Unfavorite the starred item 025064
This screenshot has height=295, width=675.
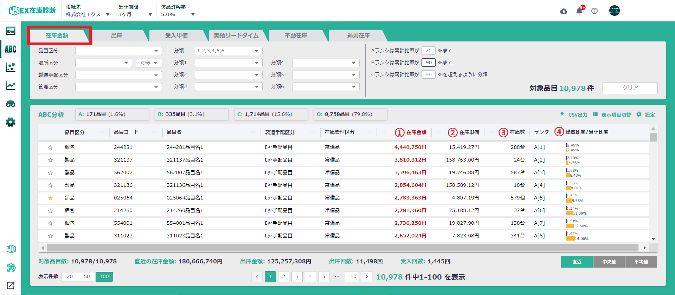50,198
